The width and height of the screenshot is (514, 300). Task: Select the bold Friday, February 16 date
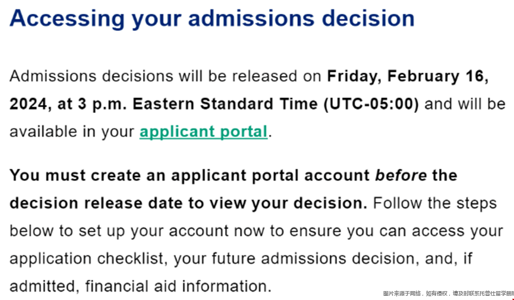click(408, 76)
